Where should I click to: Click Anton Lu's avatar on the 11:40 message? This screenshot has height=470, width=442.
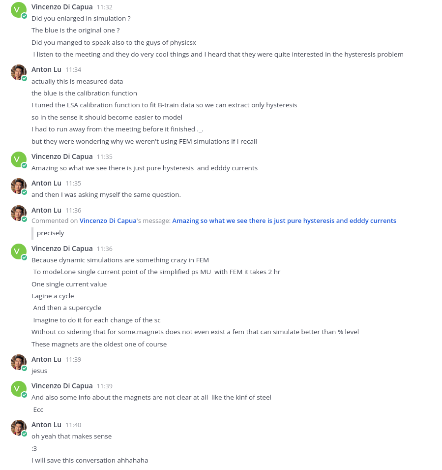click(18, 428)
